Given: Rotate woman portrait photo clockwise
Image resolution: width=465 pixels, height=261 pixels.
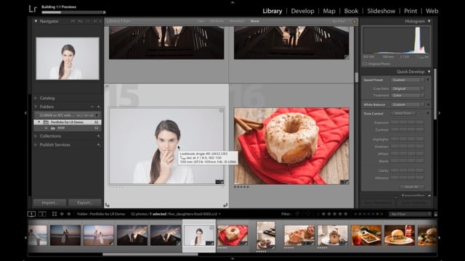Looking at the screenshot, I should point(225,204).
